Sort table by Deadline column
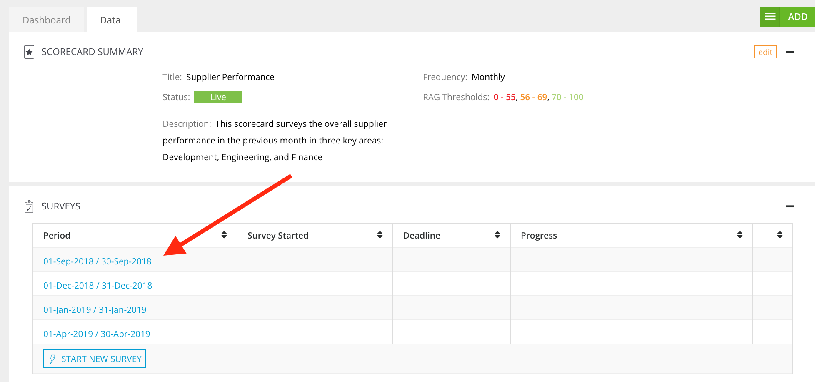The height and width of the screenshot is (382, 815). [x=497, y=235]
